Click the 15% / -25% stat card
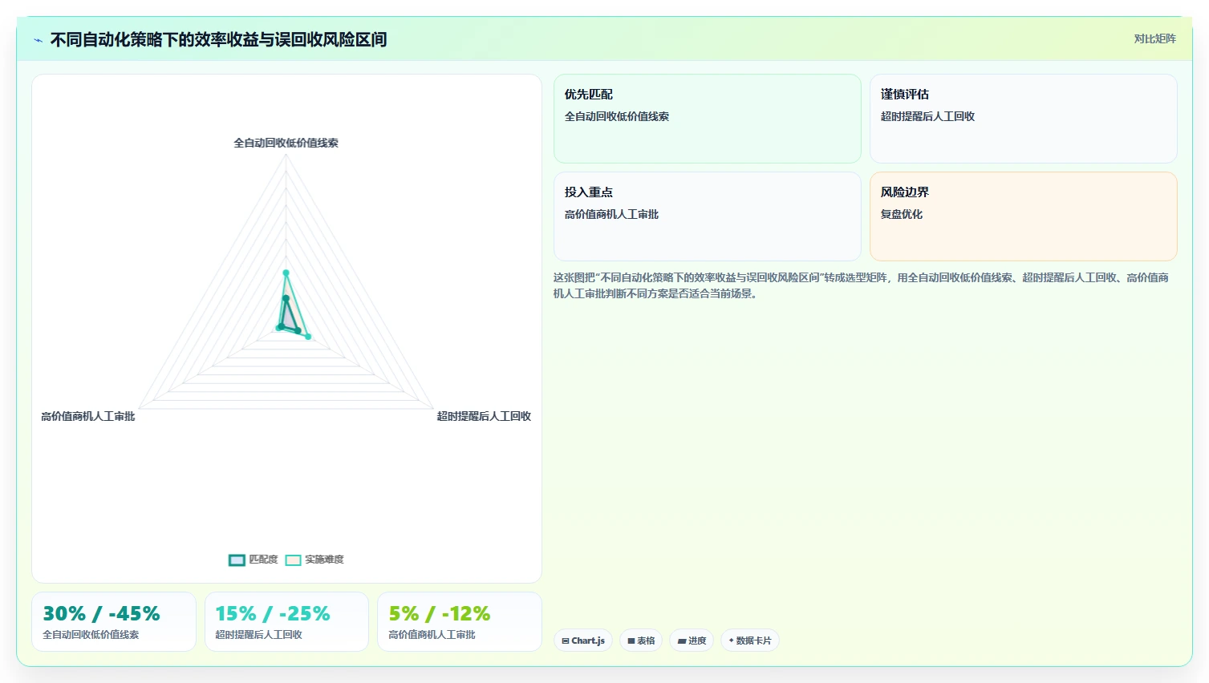Screen dimensions: 1209x683 pyautogui.click(x=286, y=622)
